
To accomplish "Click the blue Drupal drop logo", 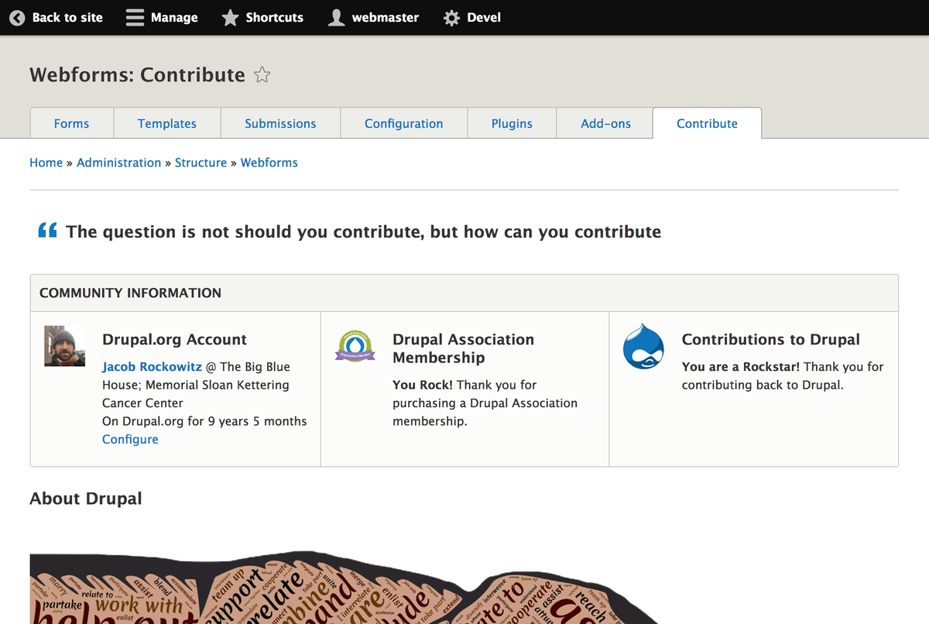I will pos(644,348).
